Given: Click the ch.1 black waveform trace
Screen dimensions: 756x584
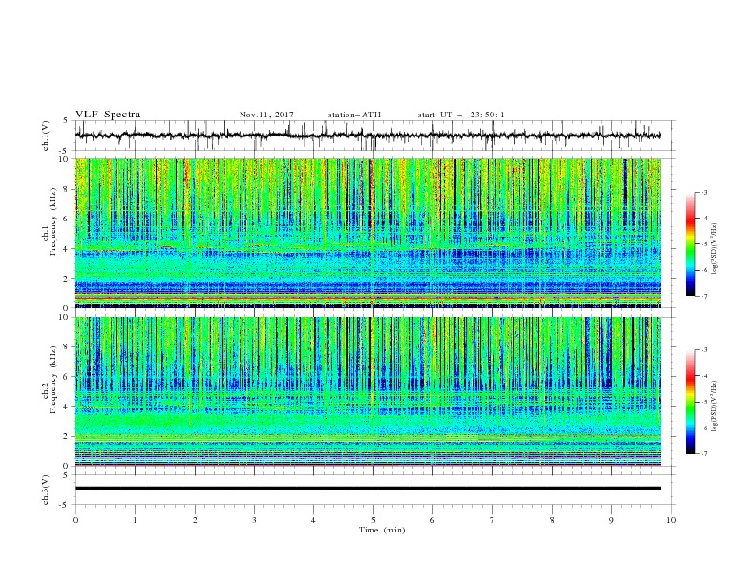Looking at the screenshot, I should (367, 136).
